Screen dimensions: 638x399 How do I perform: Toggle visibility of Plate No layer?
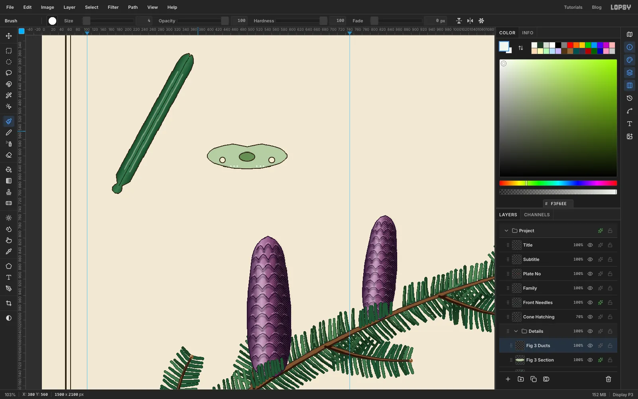[x=590, y=274]
